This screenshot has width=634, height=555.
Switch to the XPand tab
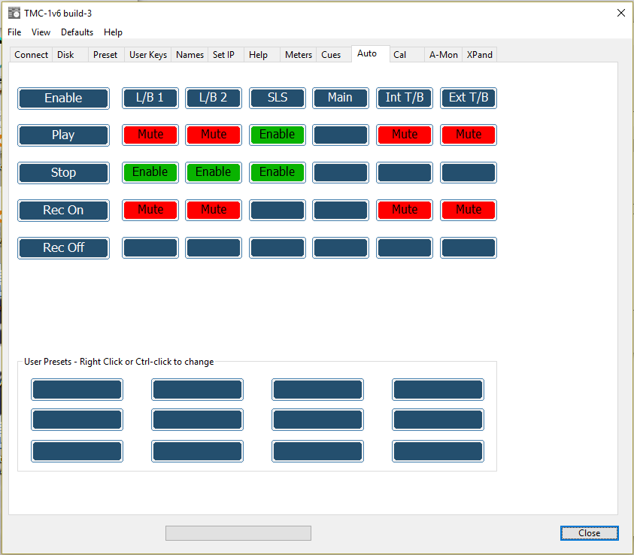[x=480, y=55]
